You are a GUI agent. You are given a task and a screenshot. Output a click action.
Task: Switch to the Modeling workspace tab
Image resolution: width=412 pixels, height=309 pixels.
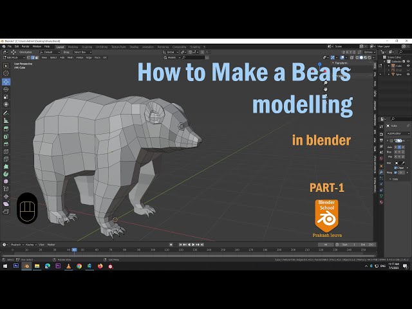click(73, 47)
